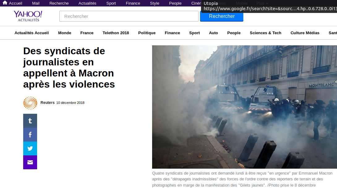Share article on Facebook

point(30,134)
